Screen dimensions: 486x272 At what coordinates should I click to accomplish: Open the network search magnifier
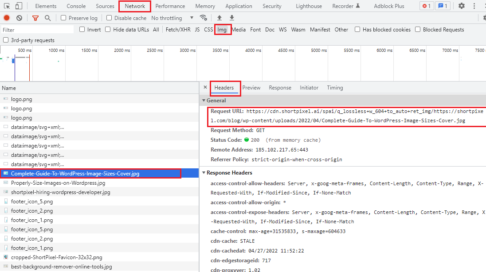coord(47,18)
